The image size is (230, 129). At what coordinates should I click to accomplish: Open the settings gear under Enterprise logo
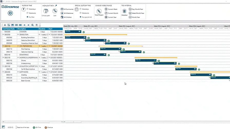point(9,14)
